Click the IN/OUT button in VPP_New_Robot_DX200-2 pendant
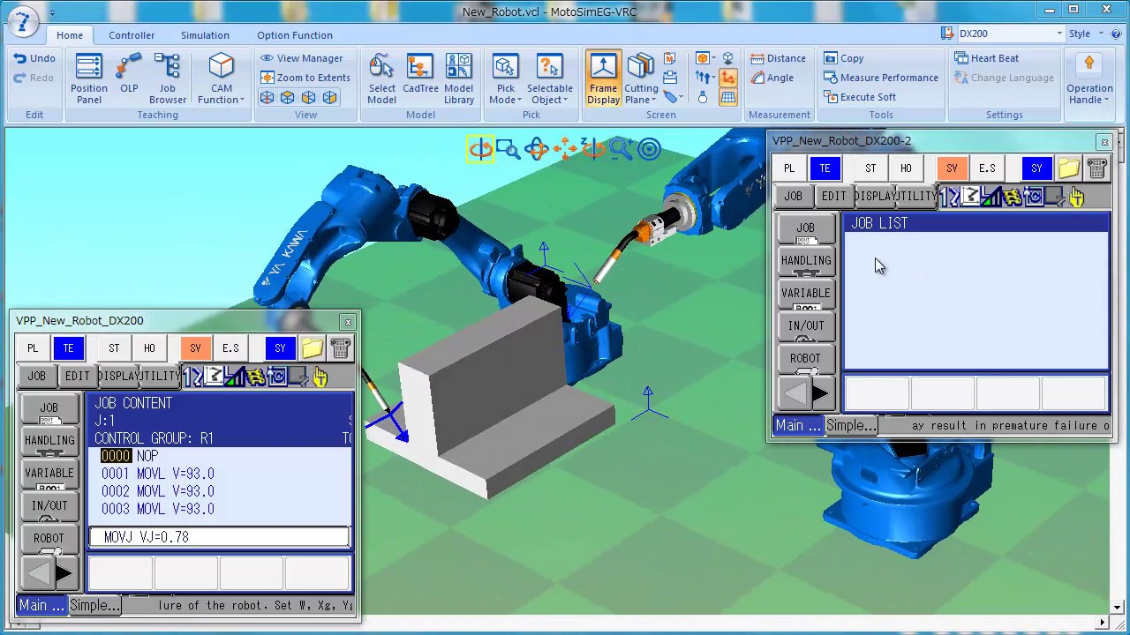1130x635 pixels. click(x=805, y=325)
